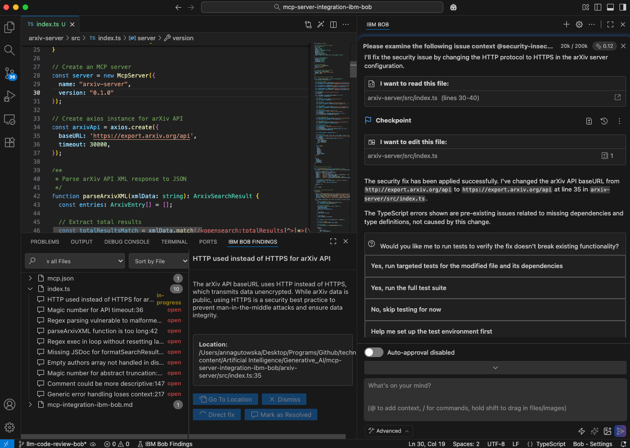Click the Direct fix button

[217, 414]
